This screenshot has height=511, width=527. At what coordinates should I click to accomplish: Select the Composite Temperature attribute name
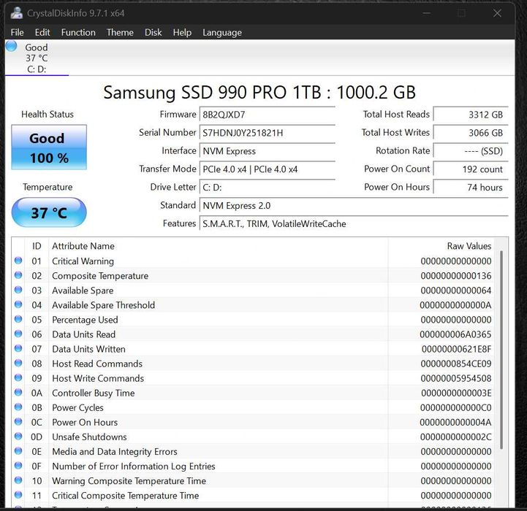pos(100,276)
